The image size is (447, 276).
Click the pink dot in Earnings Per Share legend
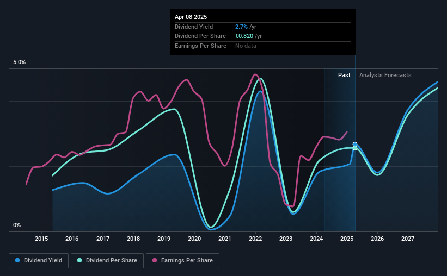tap(155, 260)
